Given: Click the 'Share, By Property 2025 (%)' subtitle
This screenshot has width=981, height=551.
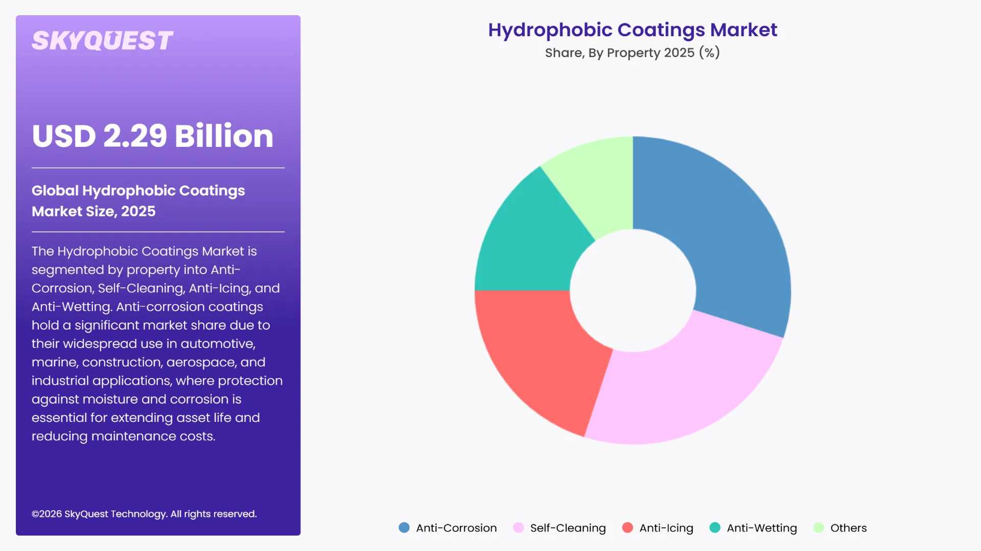Looking at the screenshot, I should click(633, 53).
